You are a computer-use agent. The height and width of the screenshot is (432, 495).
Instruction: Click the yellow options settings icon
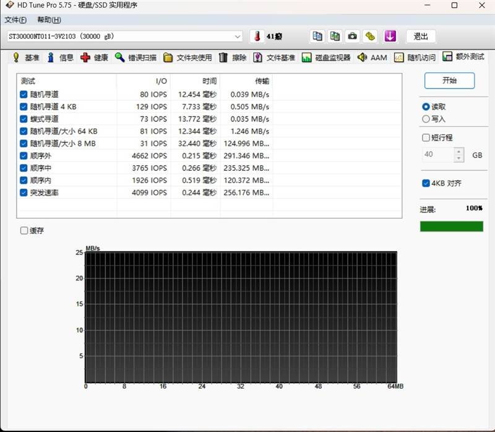point(370,37)
